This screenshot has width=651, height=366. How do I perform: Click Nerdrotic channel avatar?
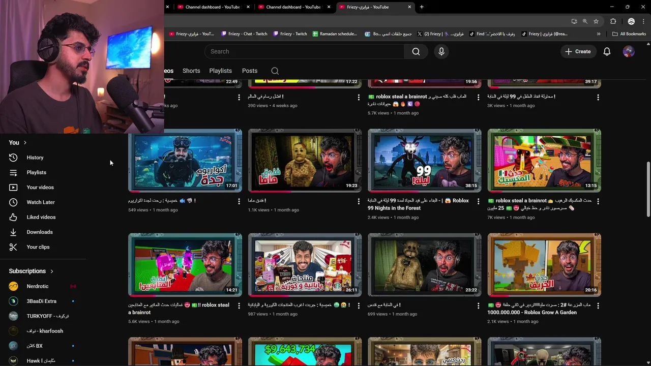click(x=13, y=286)
